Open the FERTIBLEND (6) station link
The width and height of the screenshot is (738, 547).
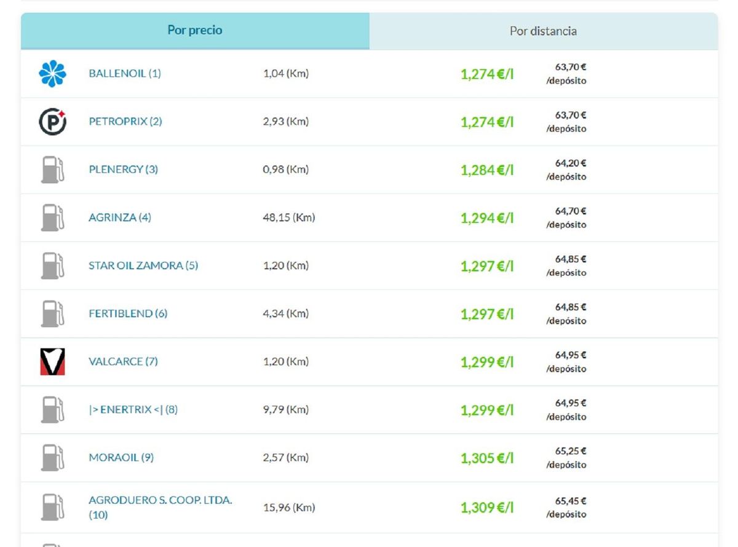point(128,313)
